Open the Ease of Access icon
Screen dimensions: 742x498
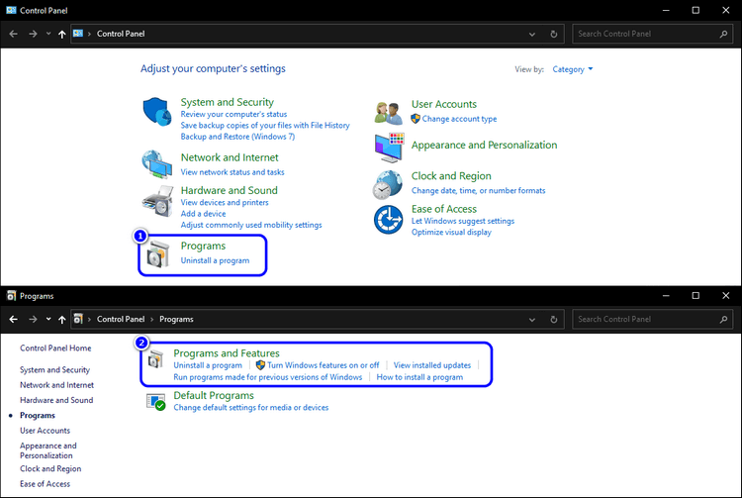pos(388,220)
